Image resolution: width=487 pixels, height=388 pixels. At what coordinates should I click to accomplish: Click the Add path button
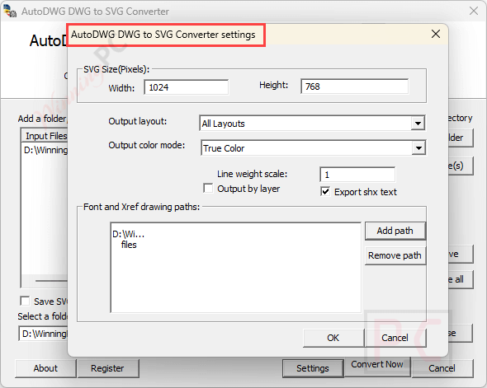(x=395, y=231)
